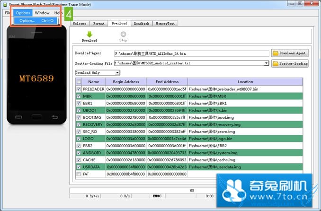The image size is (321, 211).
Task: Switch to the Format tab
Action: point(99,23)
